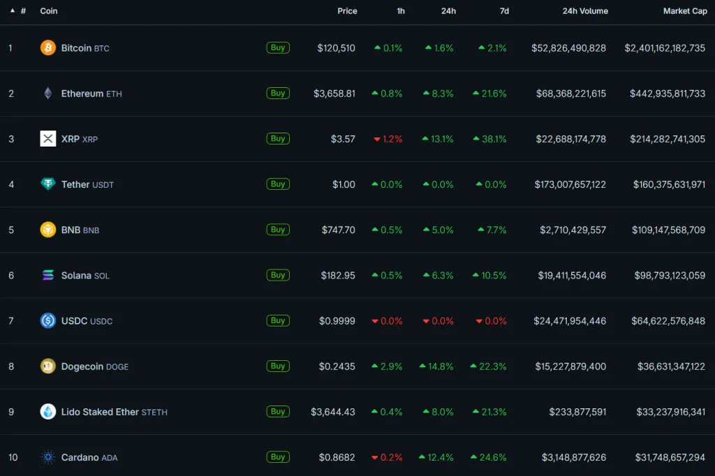The image size is (715, 476).
Task: Click the XRP logo icon
Action: [47, 139]
